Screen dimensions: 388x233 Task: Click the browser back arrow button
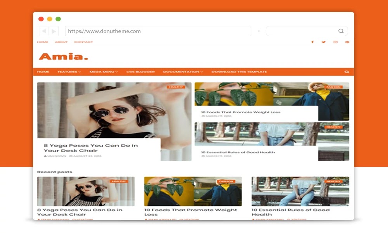(x=44, y=31)
